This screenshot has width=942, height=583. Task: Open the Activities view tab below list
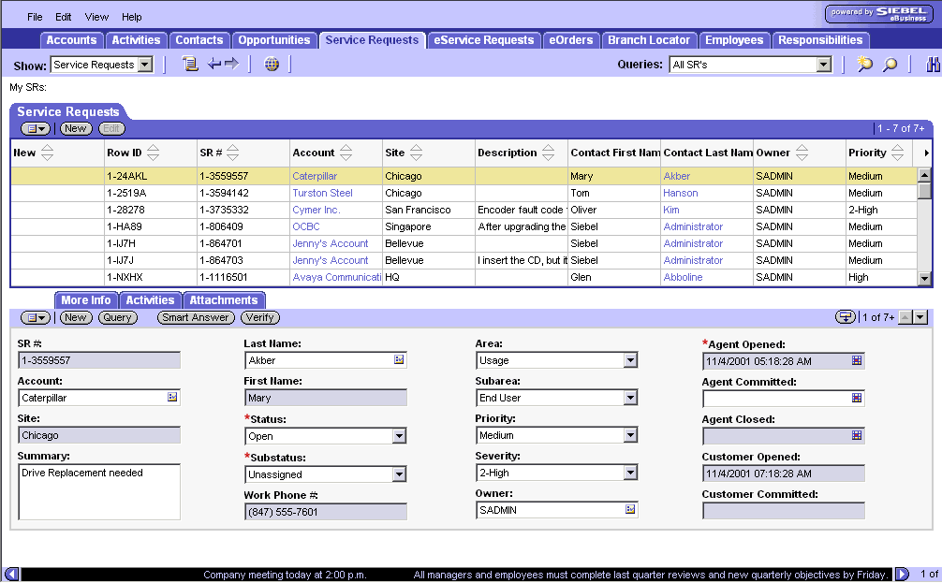click(x=150, y=300)
